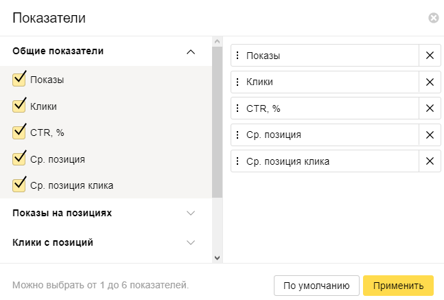Uncheck the Ср. позиция клика checkbox
This screenshot has width=444, height=300.
pyautogui.click(x=19, y=185)
